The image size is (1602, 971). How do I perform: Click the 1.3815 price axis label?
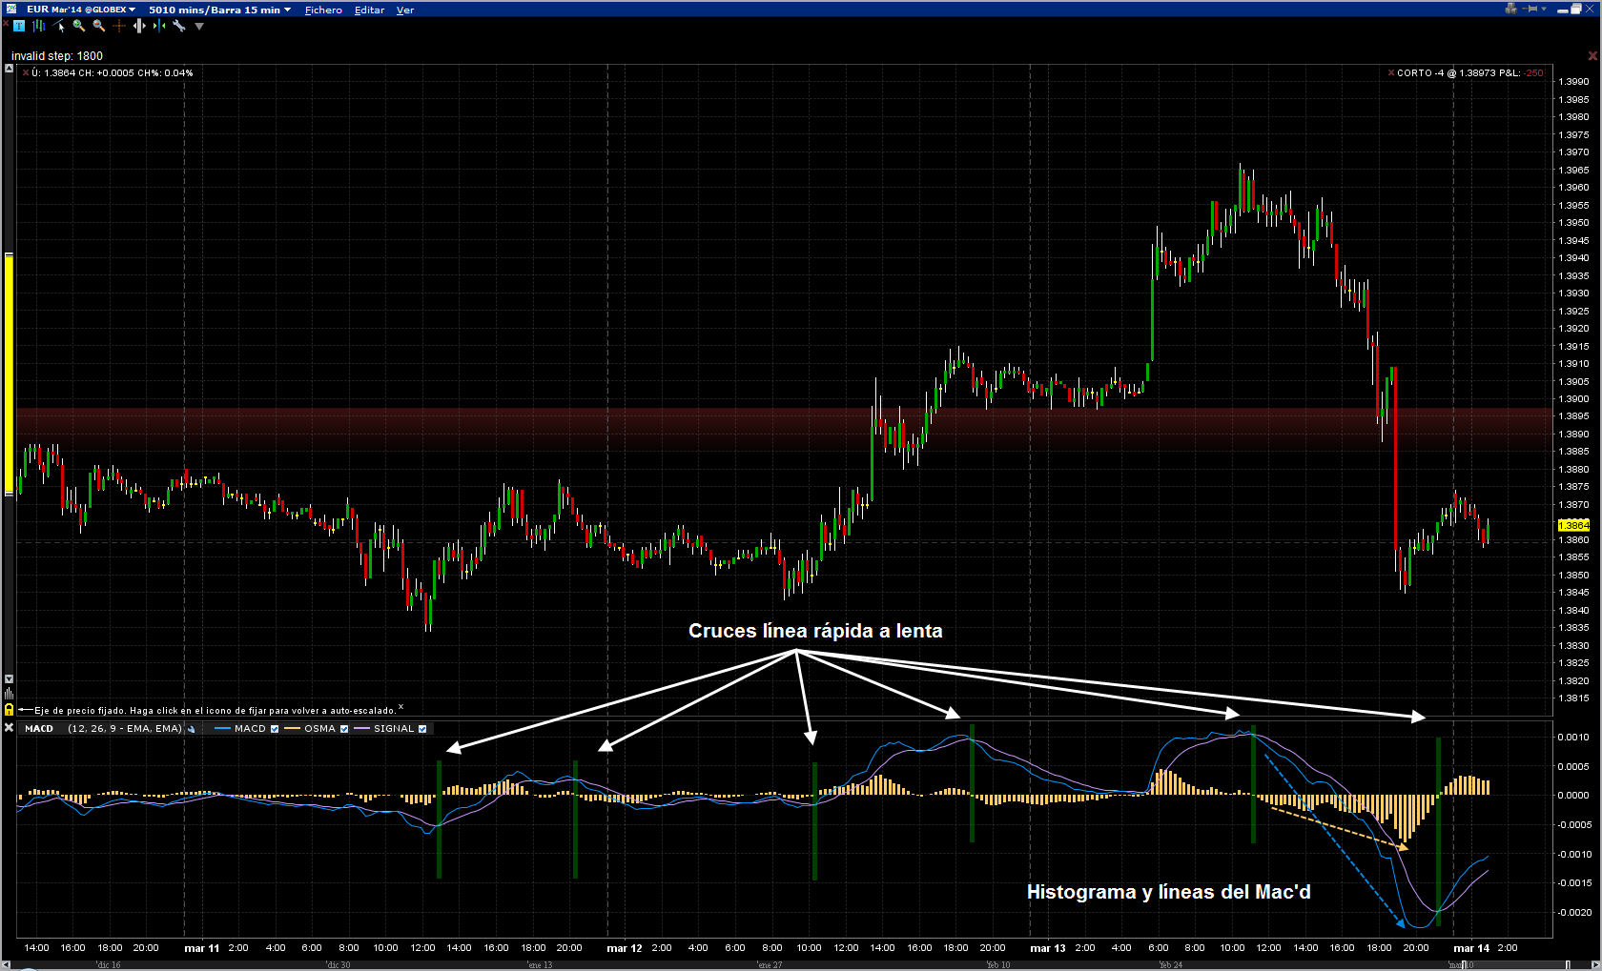coord(1574,698)
